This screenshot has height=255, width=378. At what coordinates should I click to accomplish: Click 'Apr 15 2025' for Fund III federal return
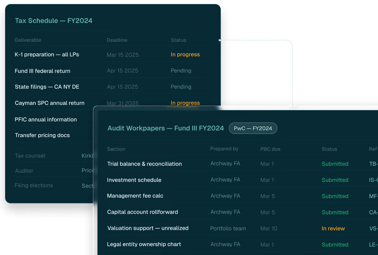click(123, 71)
